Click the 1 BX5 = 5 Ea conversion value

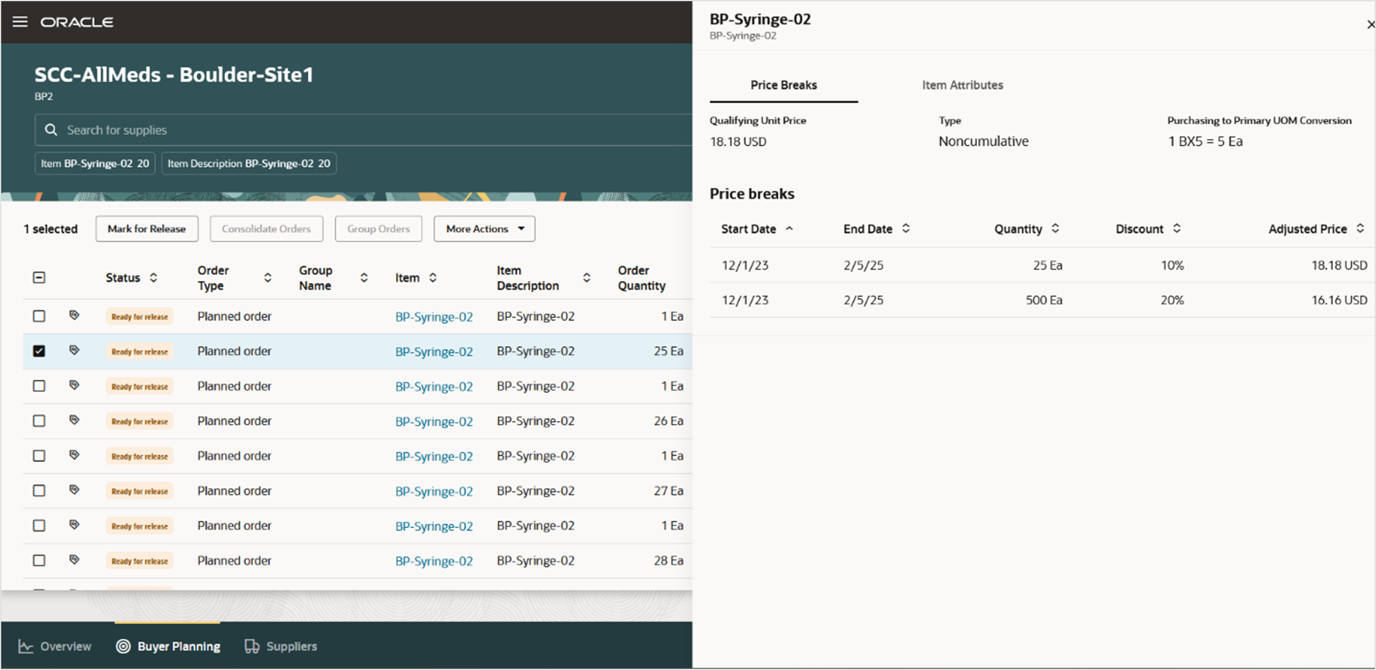tap(1205, 141)
